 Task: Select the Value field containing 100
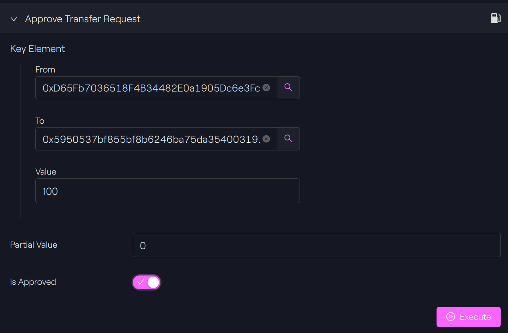[168, 191]
